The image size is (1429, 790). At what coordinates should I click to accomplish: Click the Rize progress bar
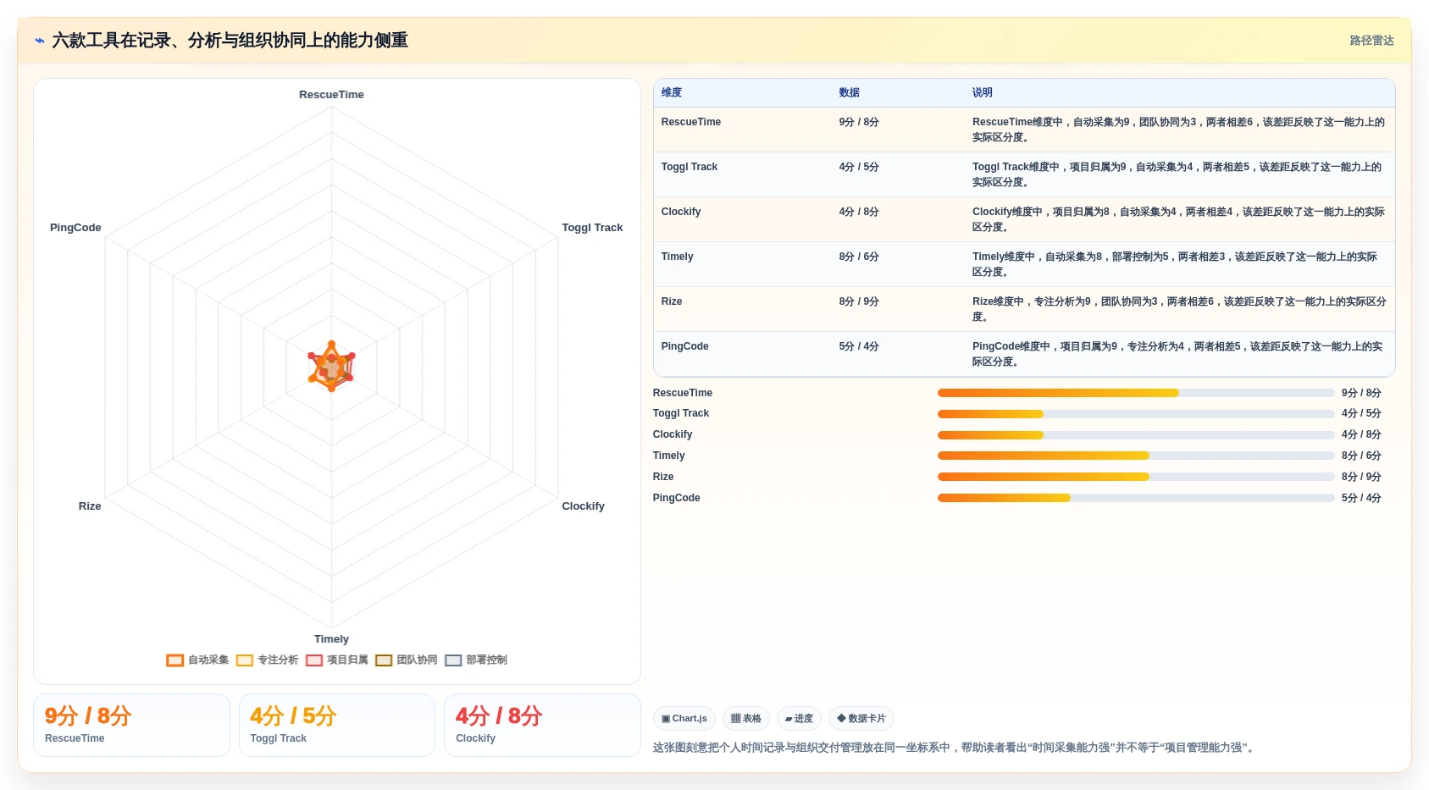tap(1136, 477)
